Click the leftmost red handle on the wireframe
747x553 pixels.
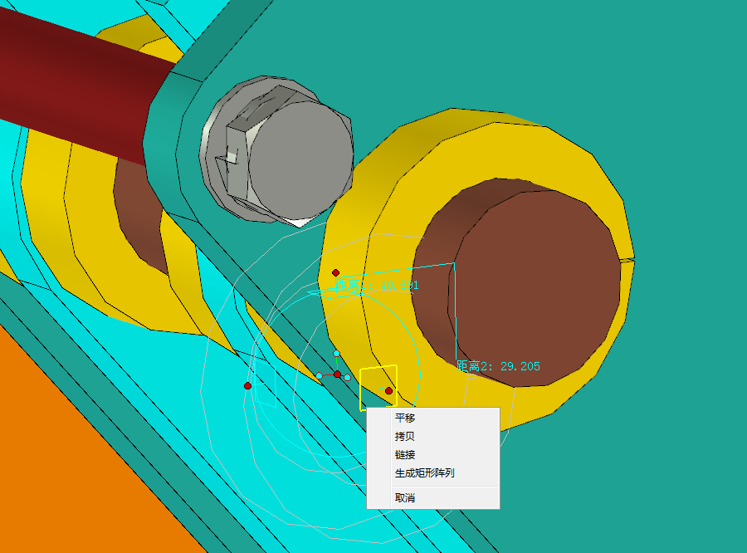click(x=247, y=386)
